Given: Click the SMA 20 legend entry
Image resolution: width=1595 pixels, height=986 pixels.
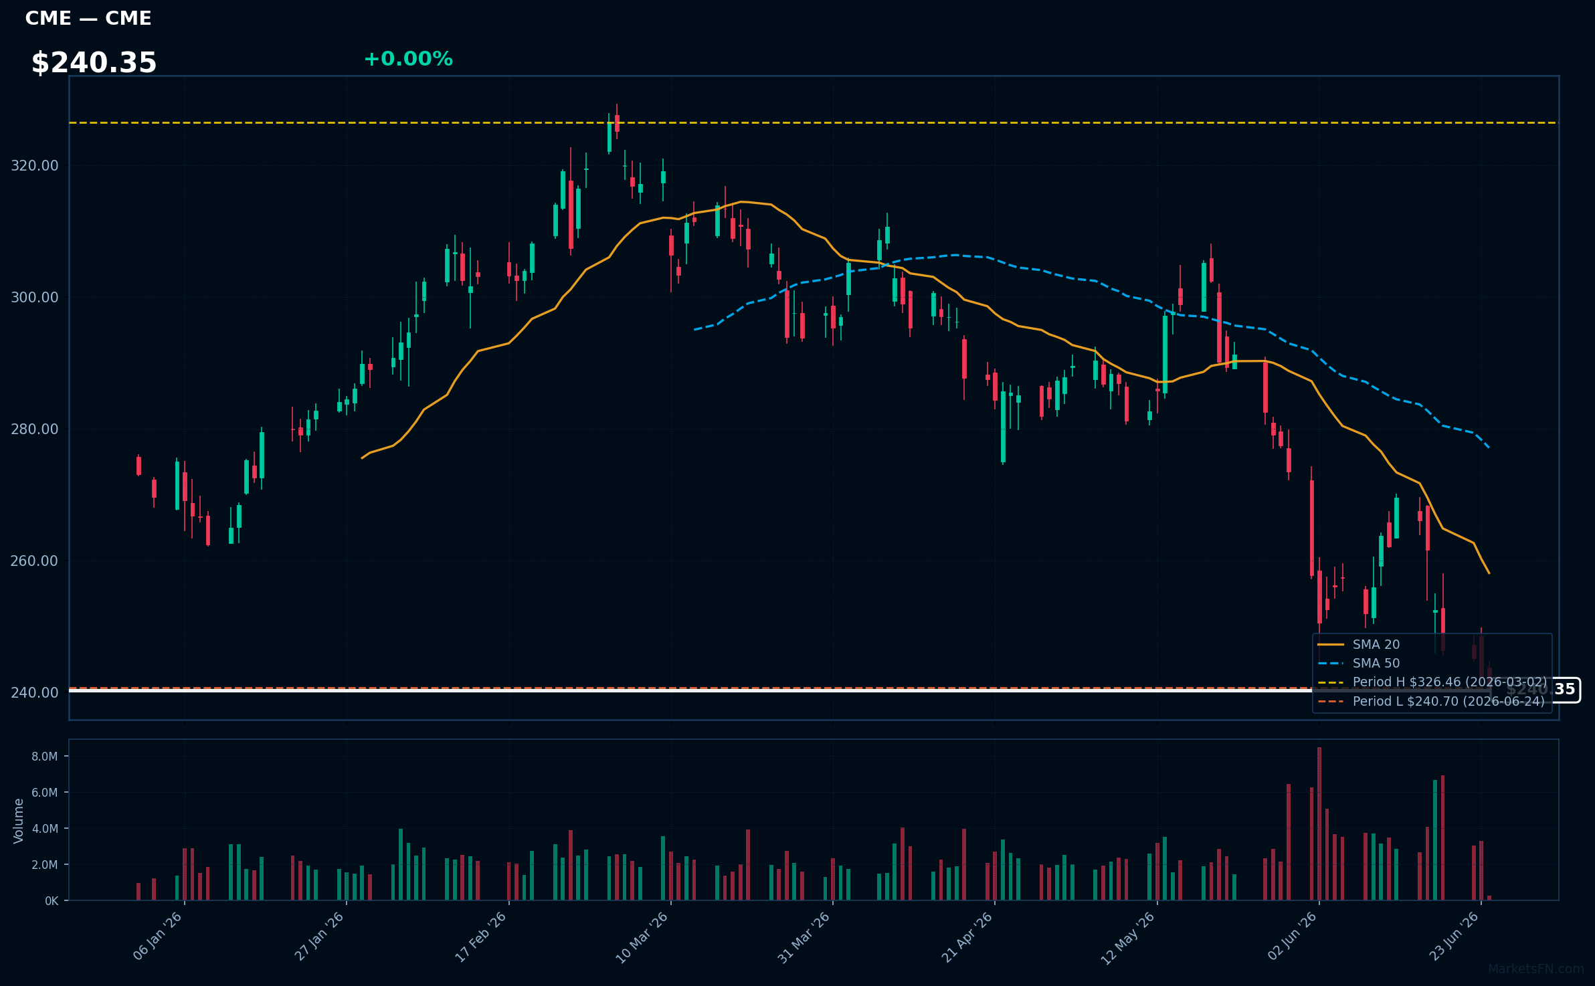Looking at the screenshot, I should (1358, 644).
